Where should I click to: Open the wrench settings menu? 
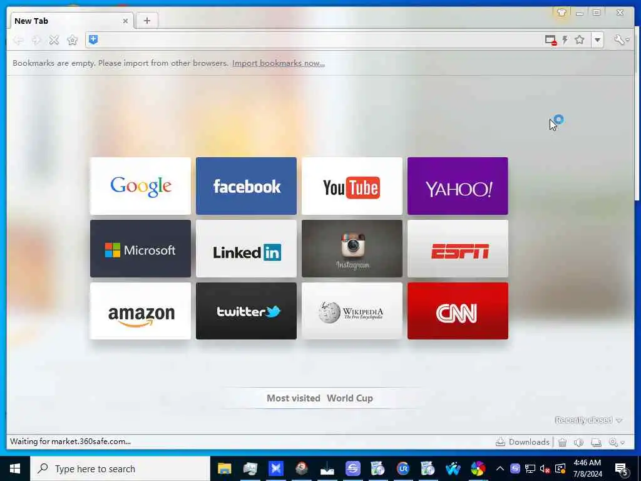click(622, 39)
